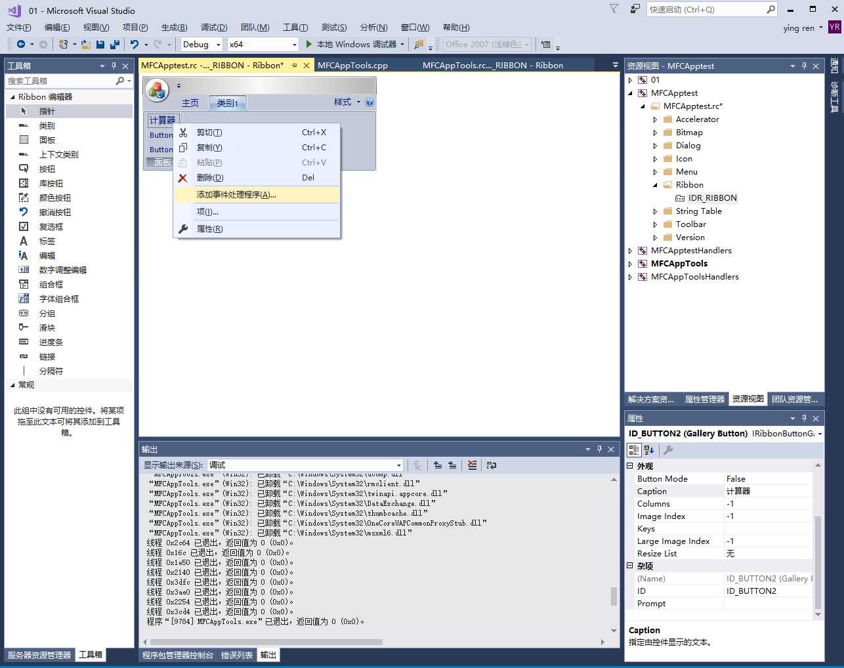Image resolution: width=844 pixels, height=668 pixels.
Task: Show categorized view in properties panel
Action: tap(634, 449)
